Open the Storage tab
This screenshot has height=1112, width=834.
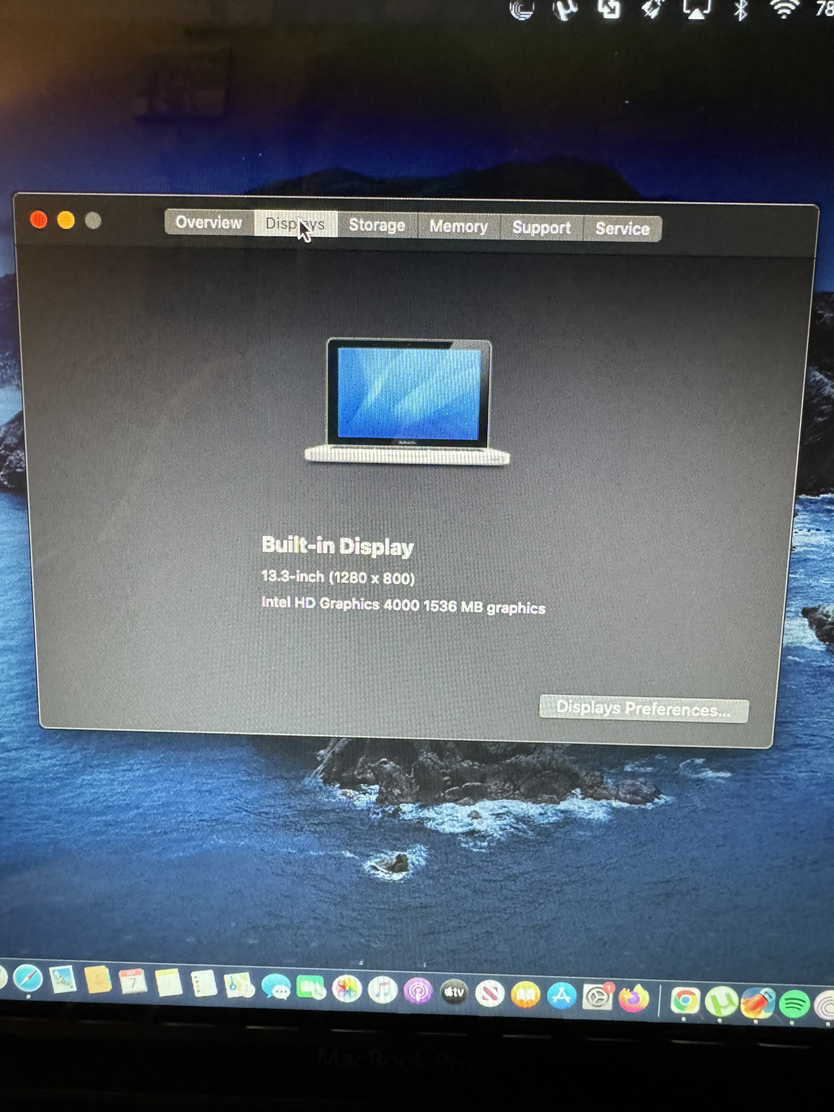pos(377,225)
